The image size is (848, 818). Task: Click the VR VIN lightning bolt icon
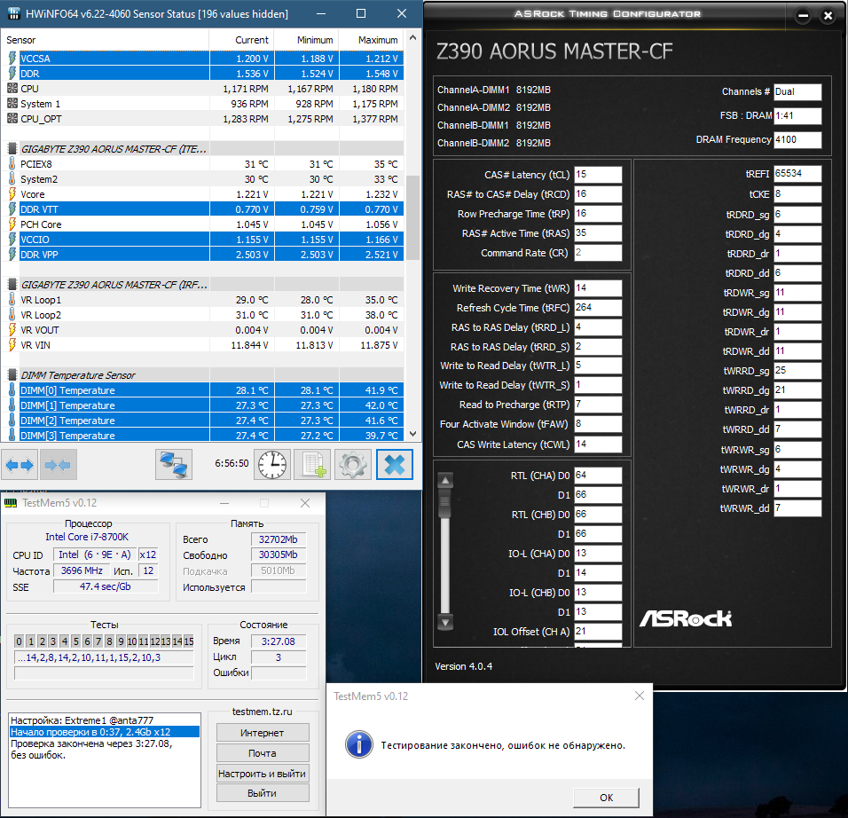coord(12,344)
